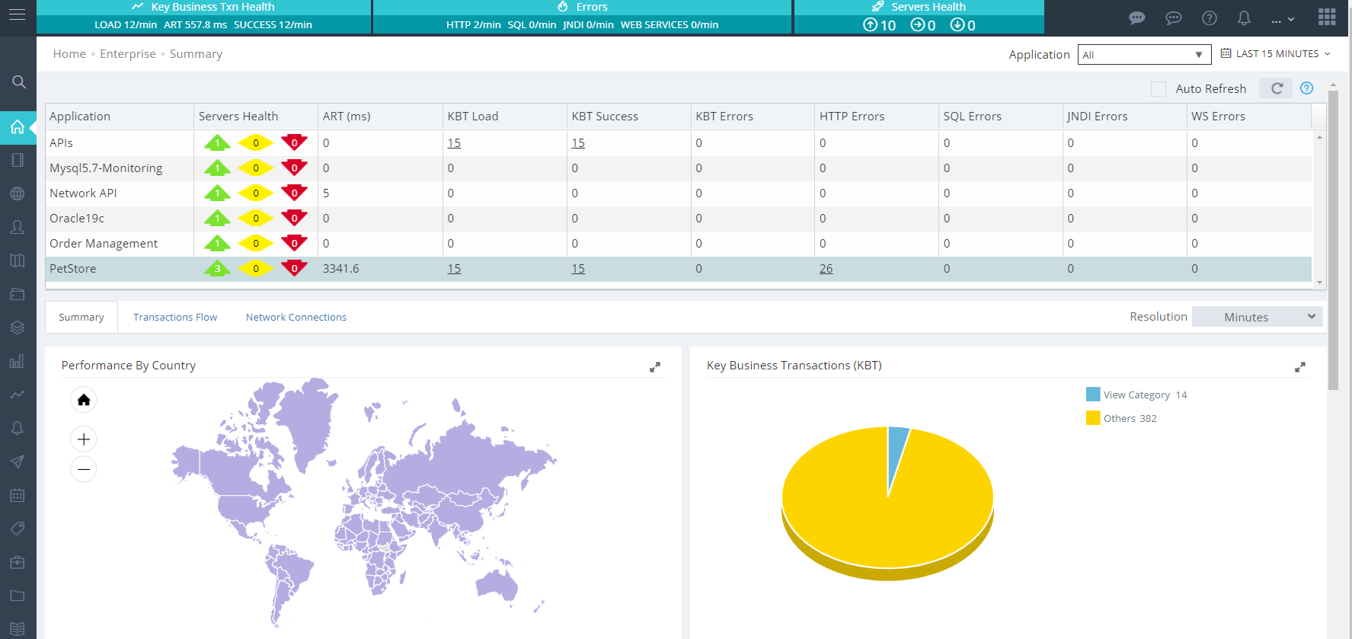Screen dimensions: 1352x639
Task: Switch to the Network Connections tab
Action: pyautogui.click(x=296, y=318)
